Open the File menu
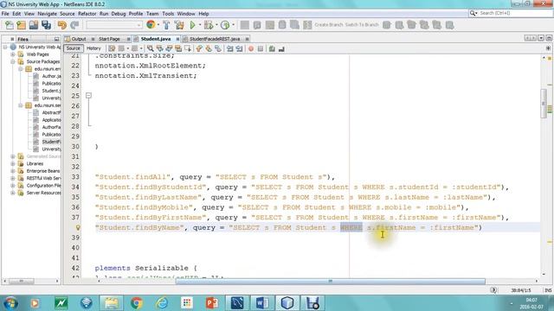The height and width of the screenshot is (311, 554). tap(5, 14)
